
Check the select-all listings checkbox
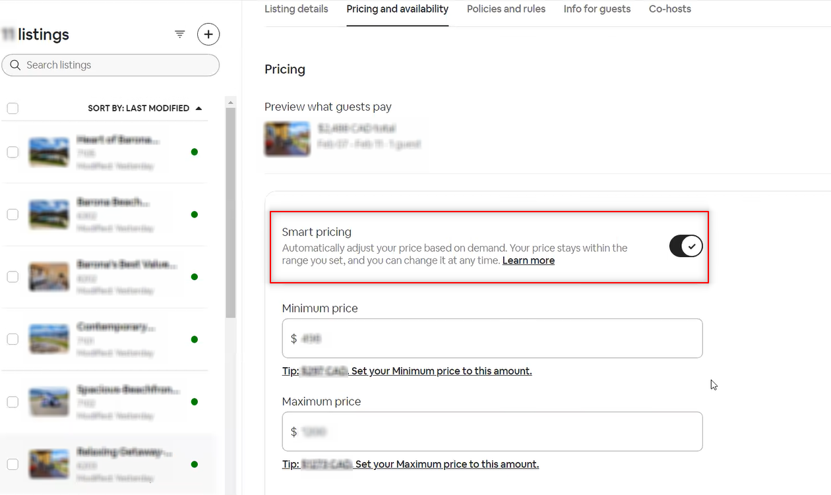tap(13, 109)
